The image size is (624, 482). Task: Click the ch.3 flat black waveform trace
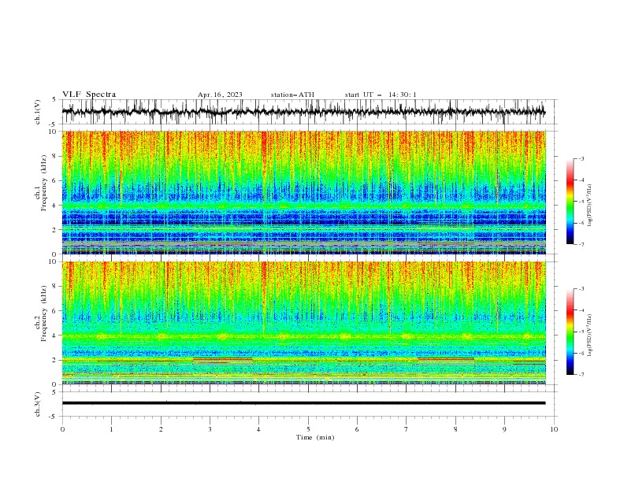[303, 403]
